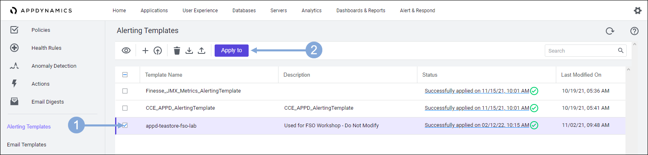This screenshot has width=648, height=155.
Task: Open the Dashboards & Reports menu
Action: tap(361, 11)
